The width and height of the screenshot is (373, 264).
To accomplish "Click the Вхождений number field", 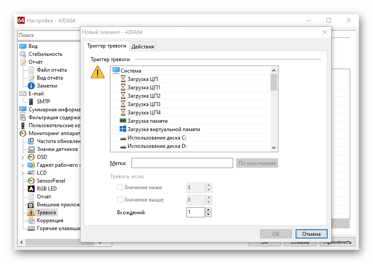I will [196, 212].
